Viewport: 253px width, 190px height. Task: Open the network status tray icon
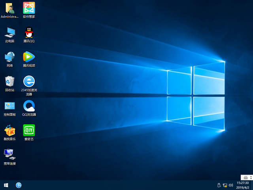pos(225,185)
